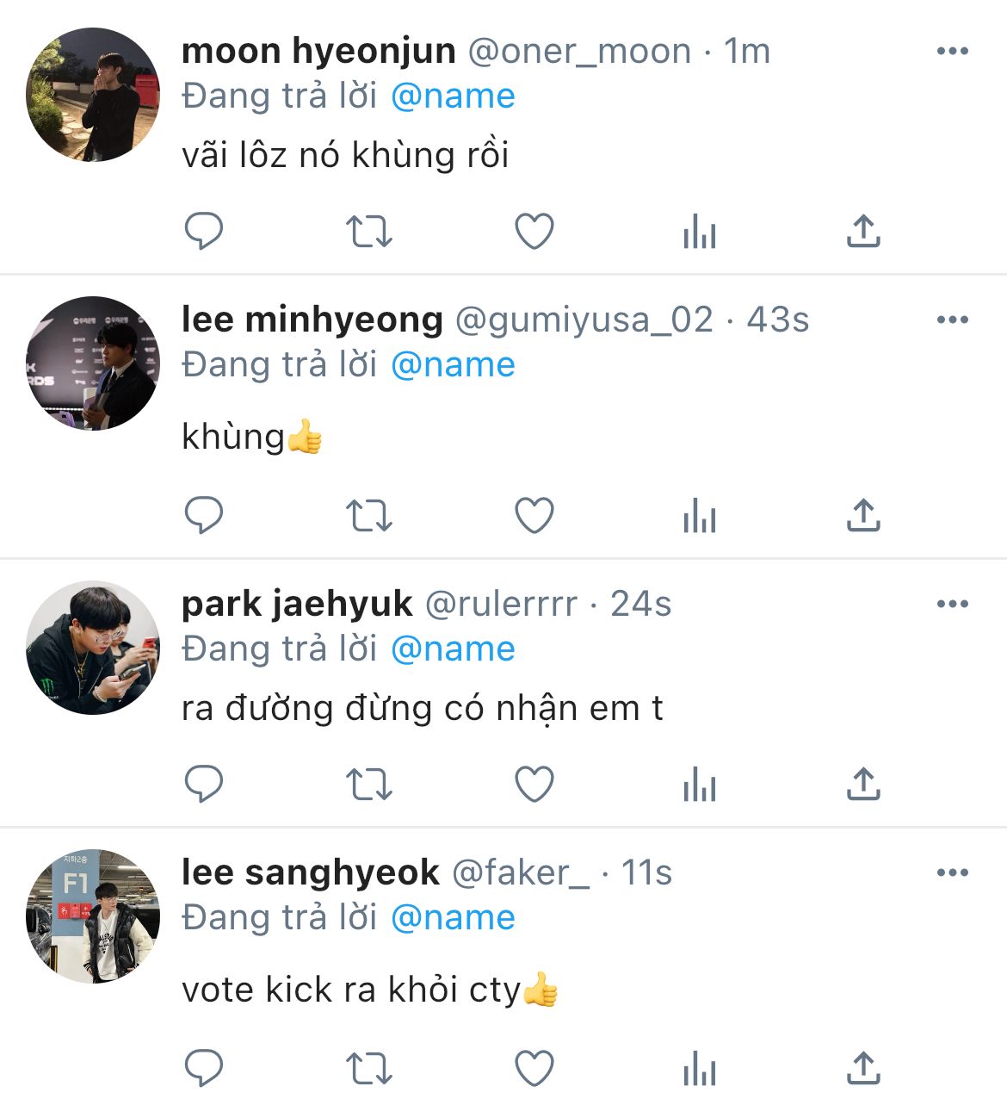Open more options on park jaehyuk's tweet
This screenshot has width=1007, height=1105.
tap(952, 604)
